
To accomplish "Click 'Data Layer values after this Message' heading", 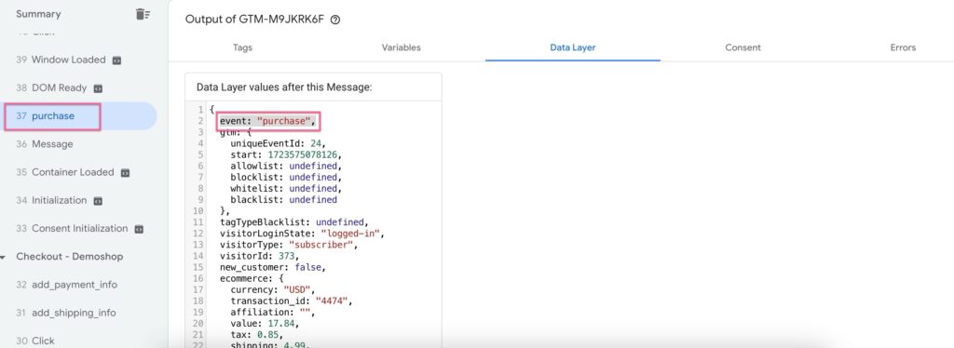I will click(x=284, y=87).
